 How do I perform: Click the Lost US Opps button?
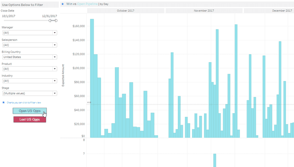(29, 120)
